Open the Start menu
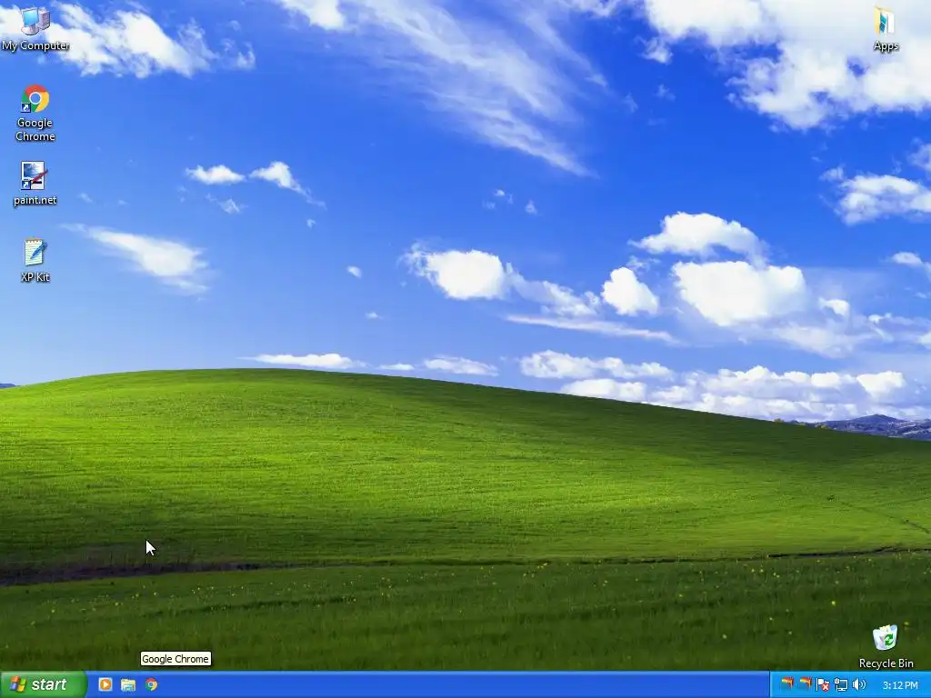The image size is (931, 698). click(x=44, y=684)
